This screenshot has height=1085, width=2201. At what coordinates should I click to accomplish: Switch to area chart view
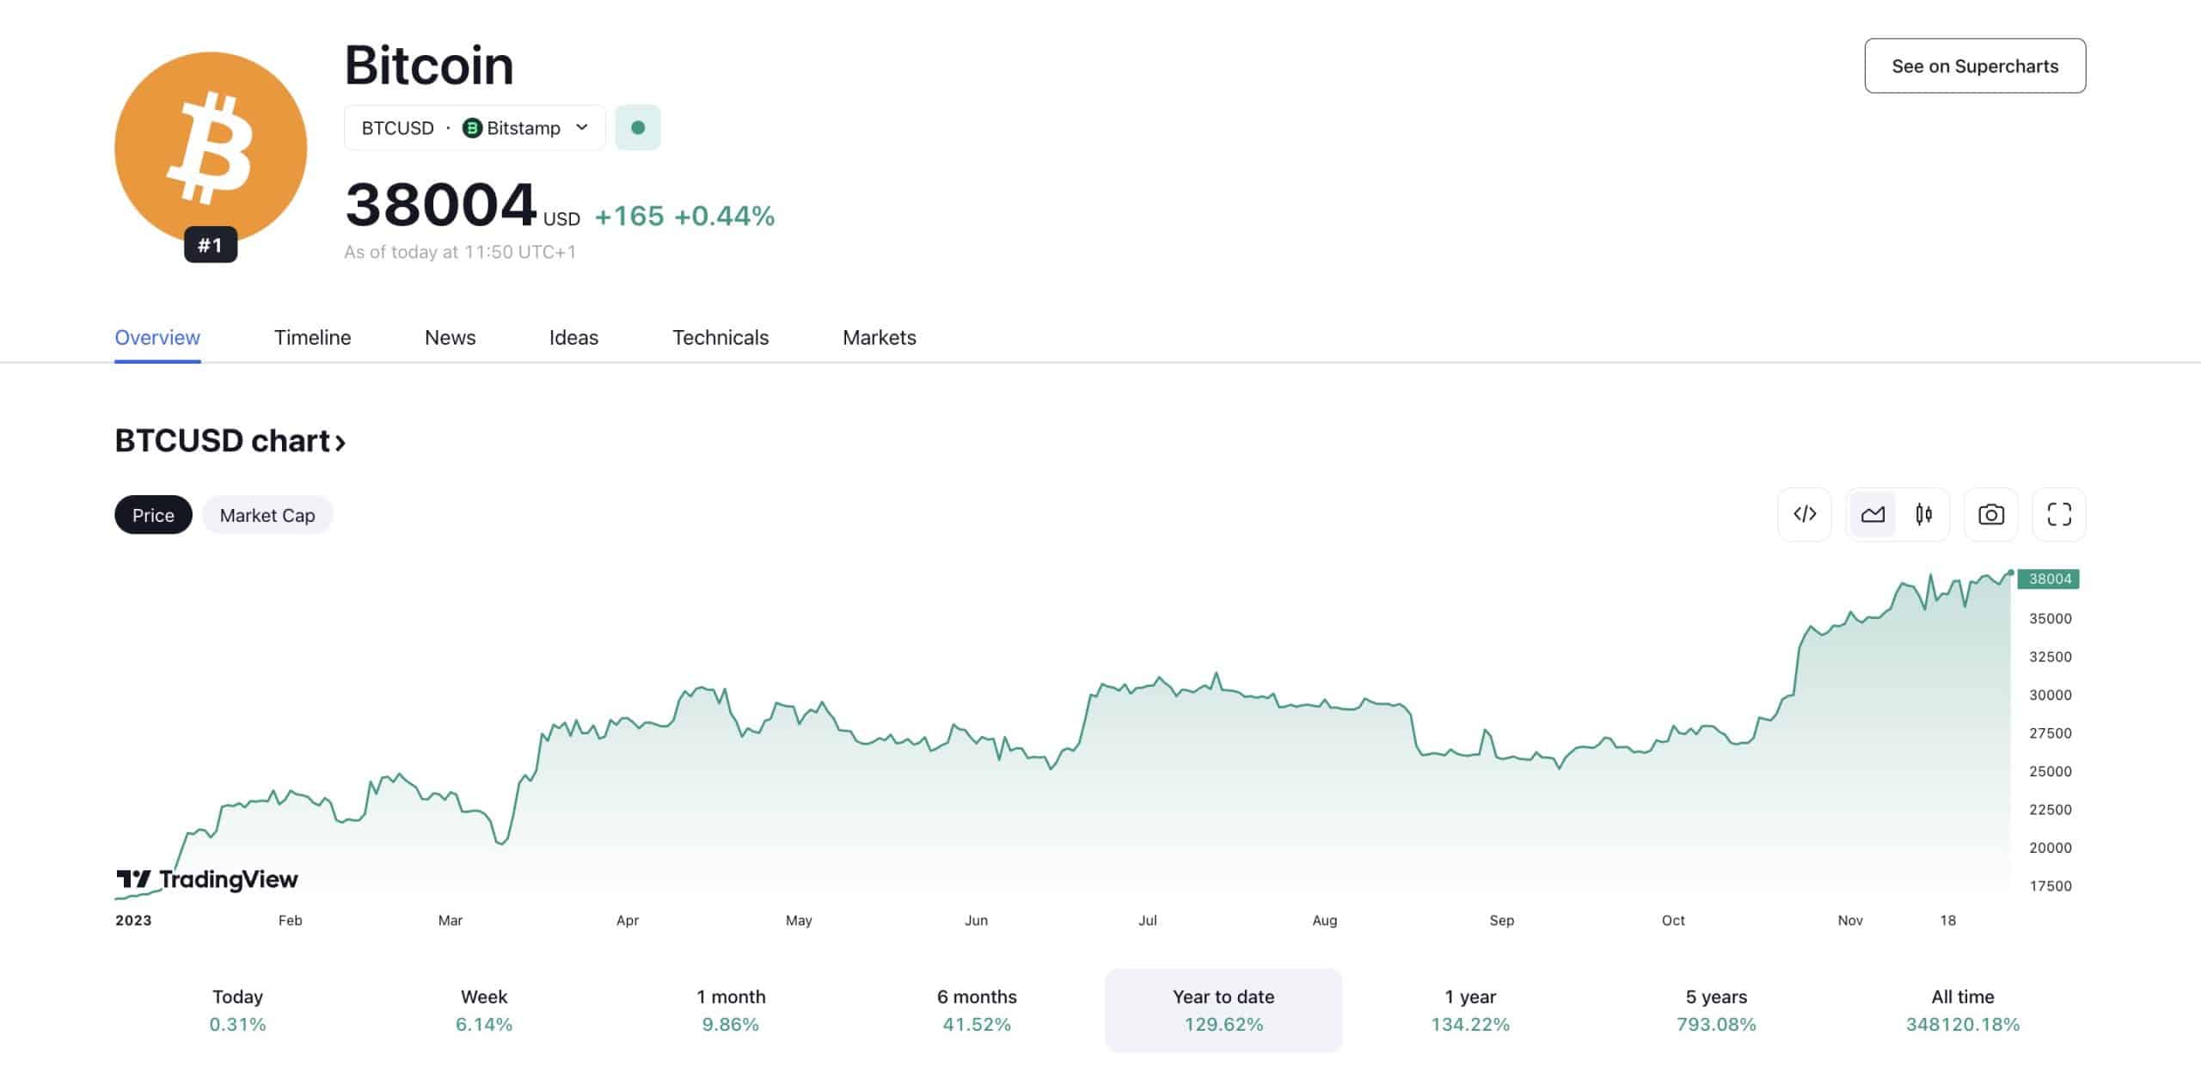pos(1873,514)
